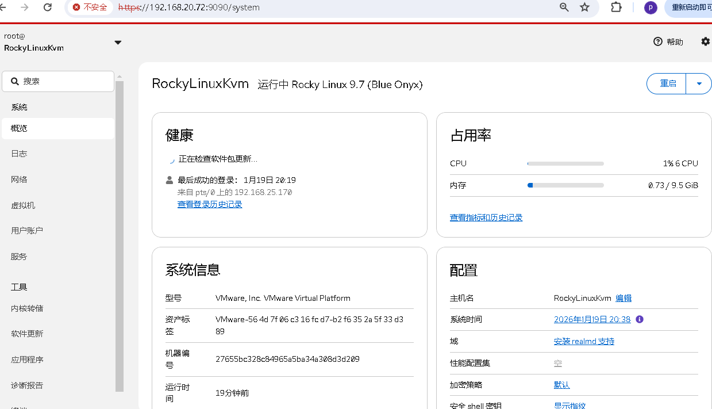Open the session settings gear icon
This screenshot has width=712, height=409.
tap(705, 41)
